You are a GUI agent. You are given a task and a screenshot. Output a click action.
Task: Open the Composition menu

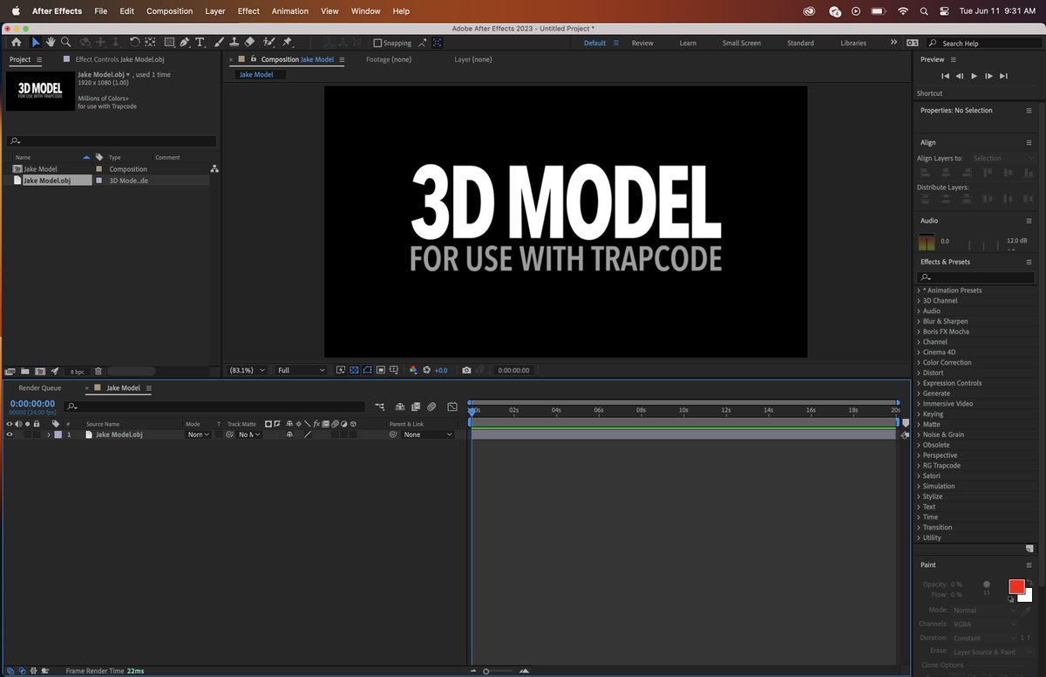(169, 11)
